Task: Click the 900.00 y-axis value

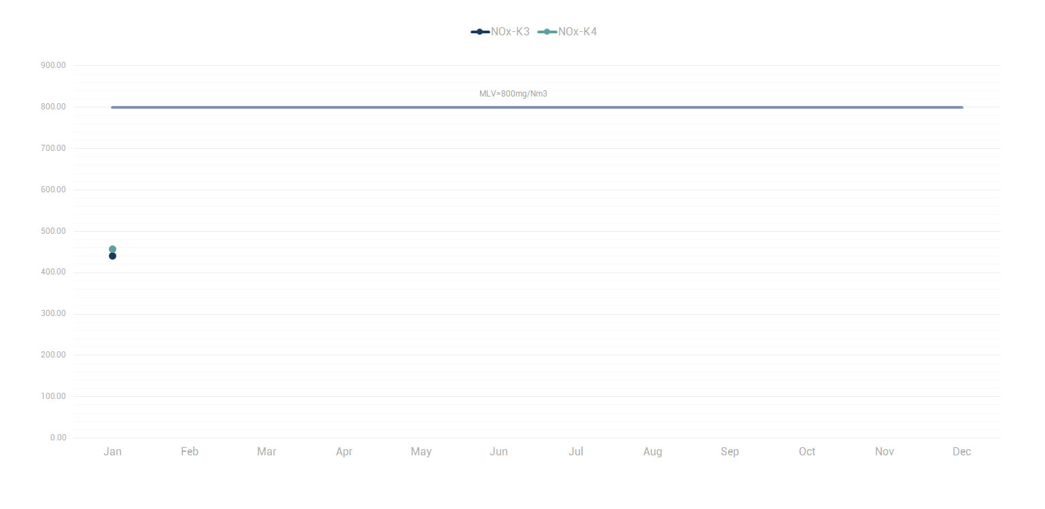Action: [x=53, y=65]
